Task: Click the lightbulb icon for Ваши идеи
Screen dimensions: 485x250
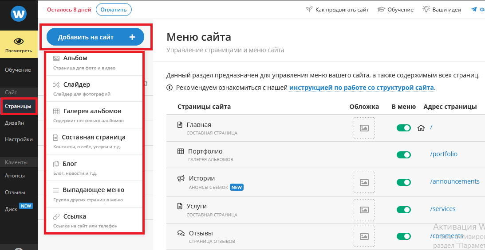Action: 426,9
